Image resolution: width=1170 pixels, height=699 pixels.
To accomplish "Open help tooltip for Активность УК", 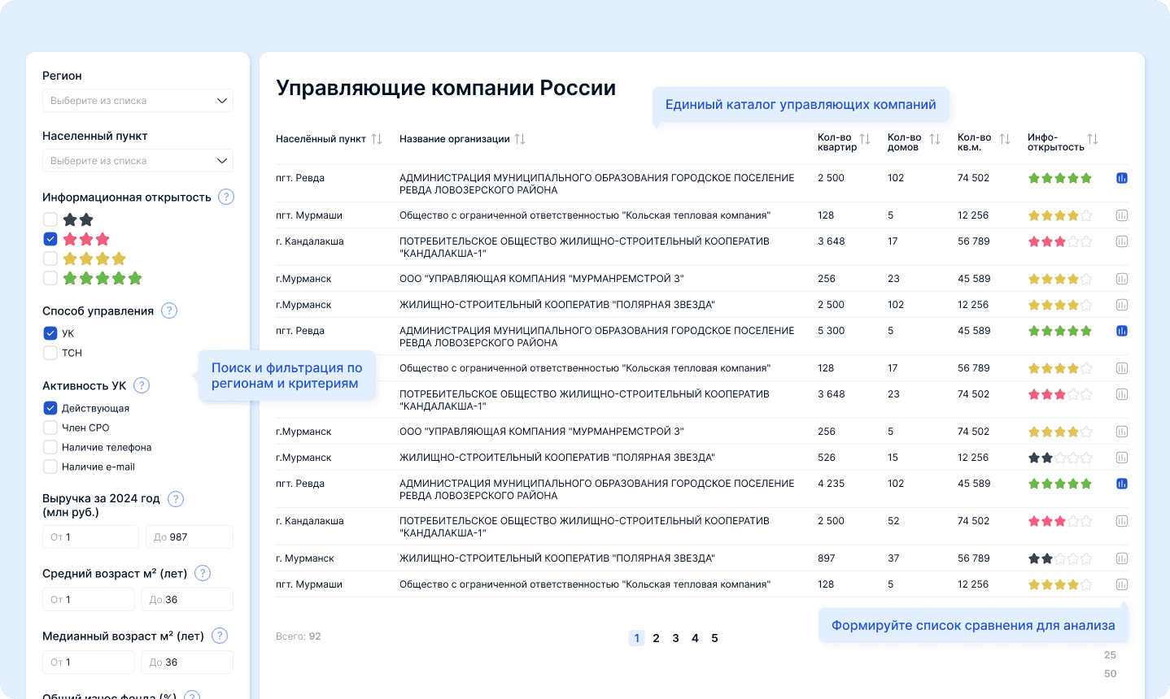I will click(x=142, y=384).
